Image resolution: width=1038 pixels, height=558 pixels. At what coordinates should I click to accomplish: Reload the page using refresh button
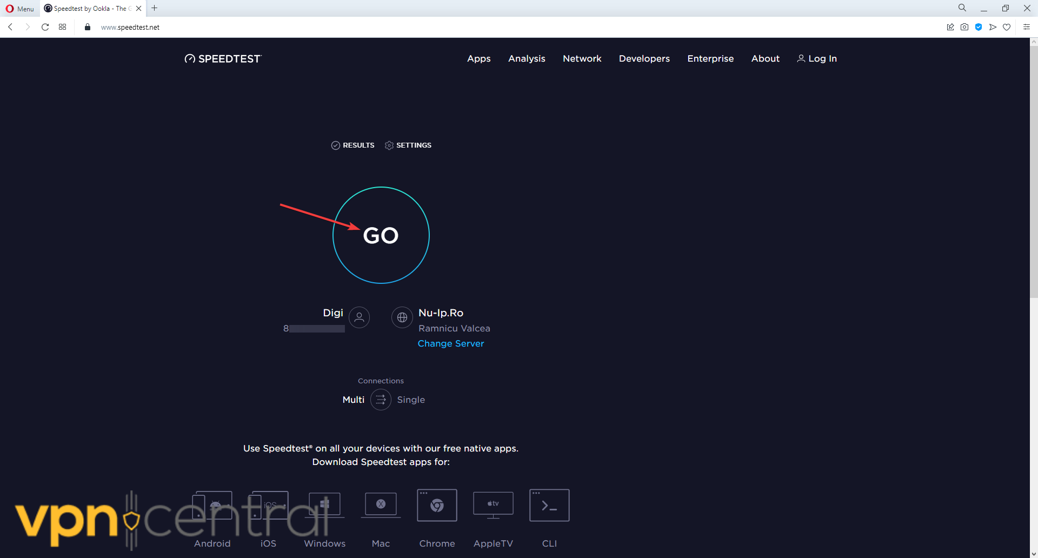45,27
